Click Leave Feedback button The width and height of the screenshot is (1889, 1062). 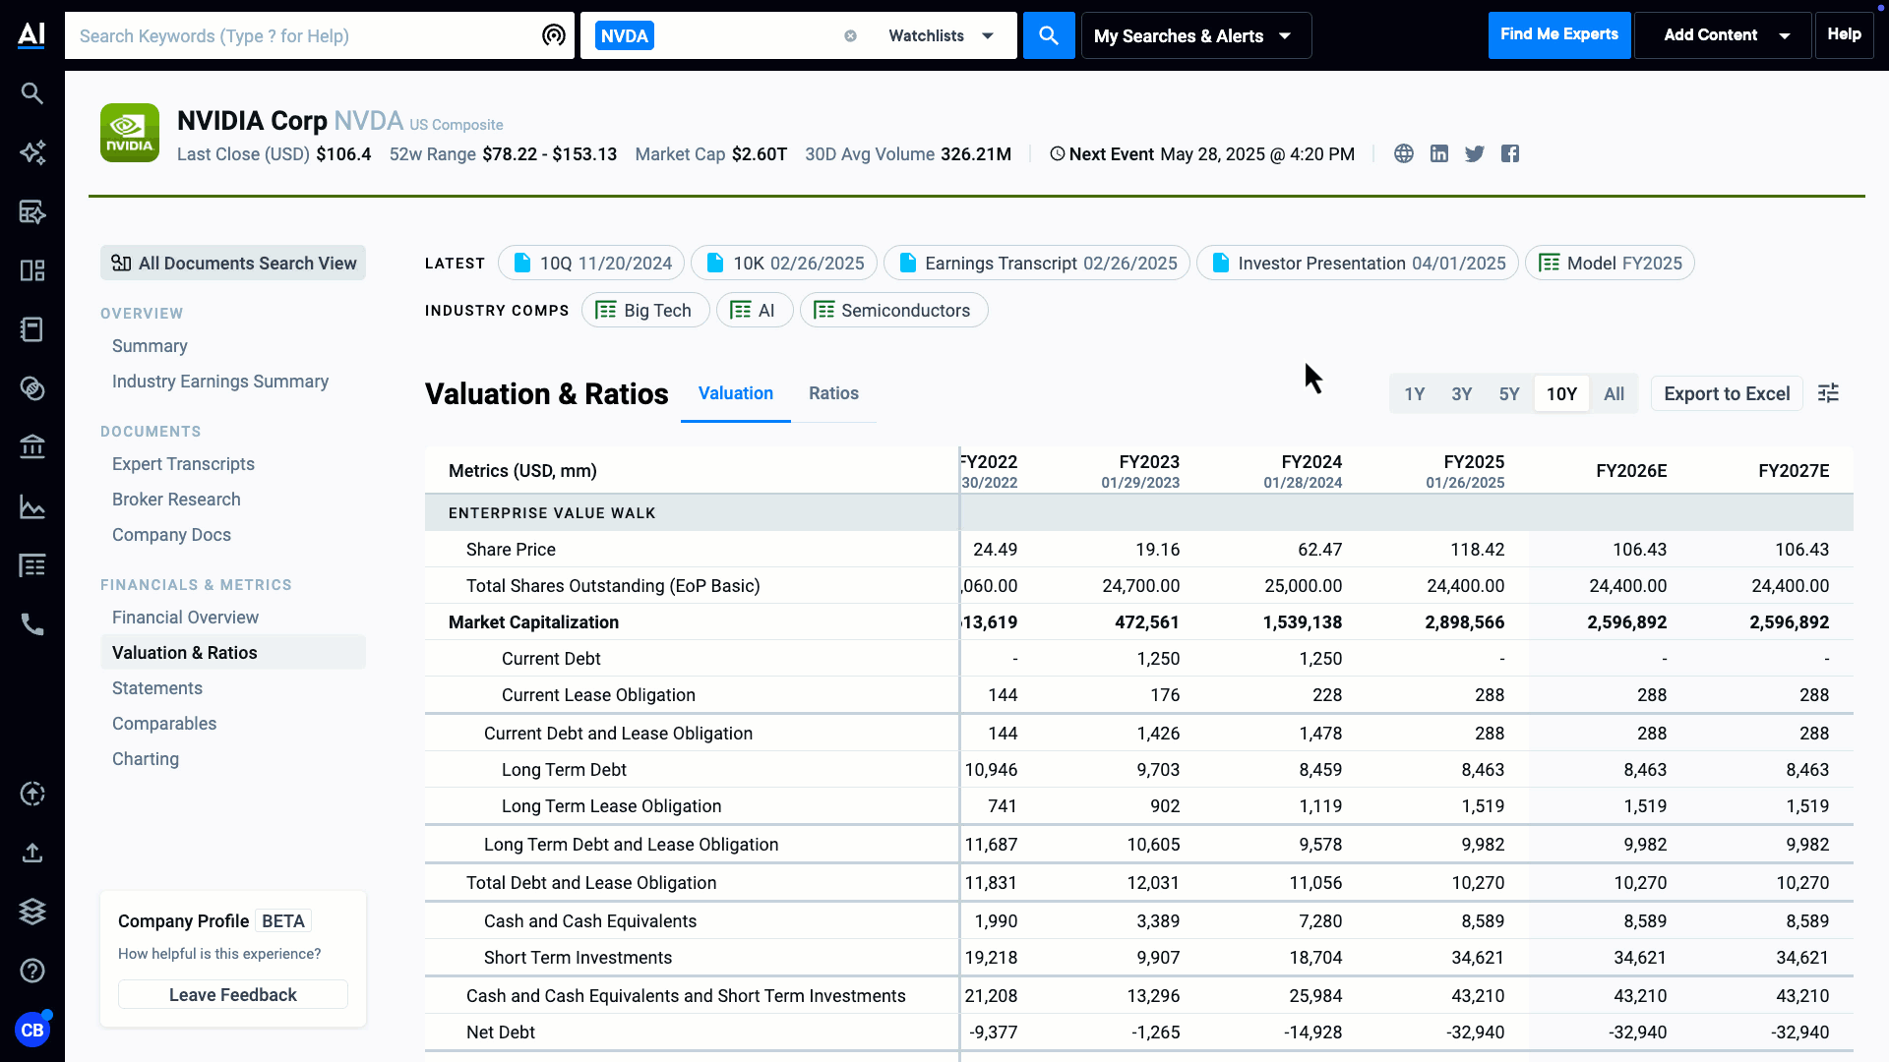click(x=233, y=994)
